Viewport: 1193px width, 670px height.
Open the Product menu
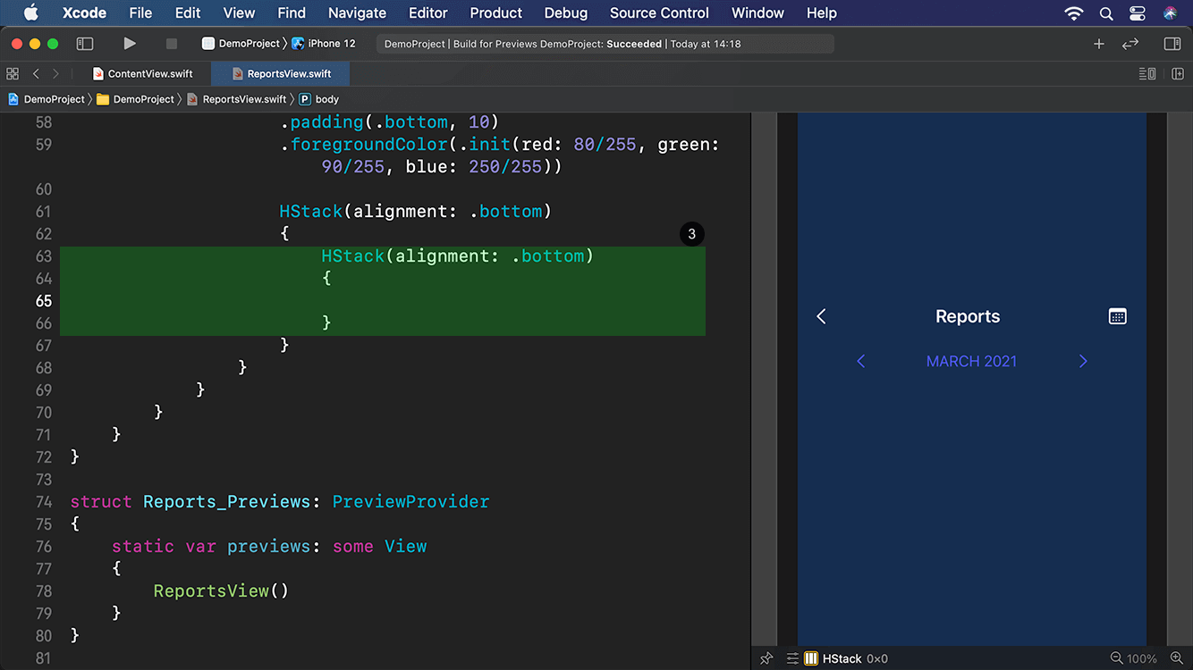pos(495,13)
